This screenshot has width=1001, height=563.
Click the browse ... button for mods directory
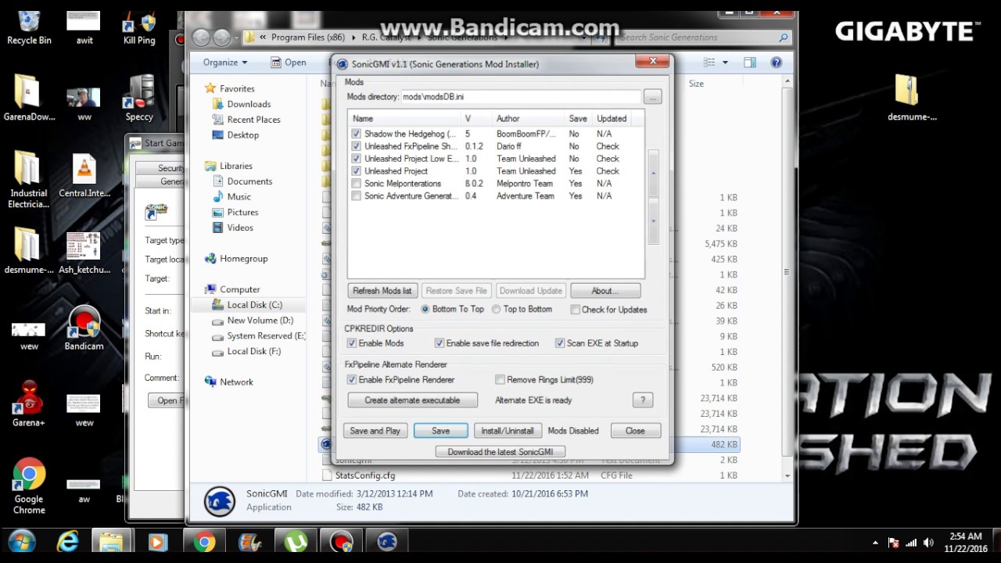(653, 97)
